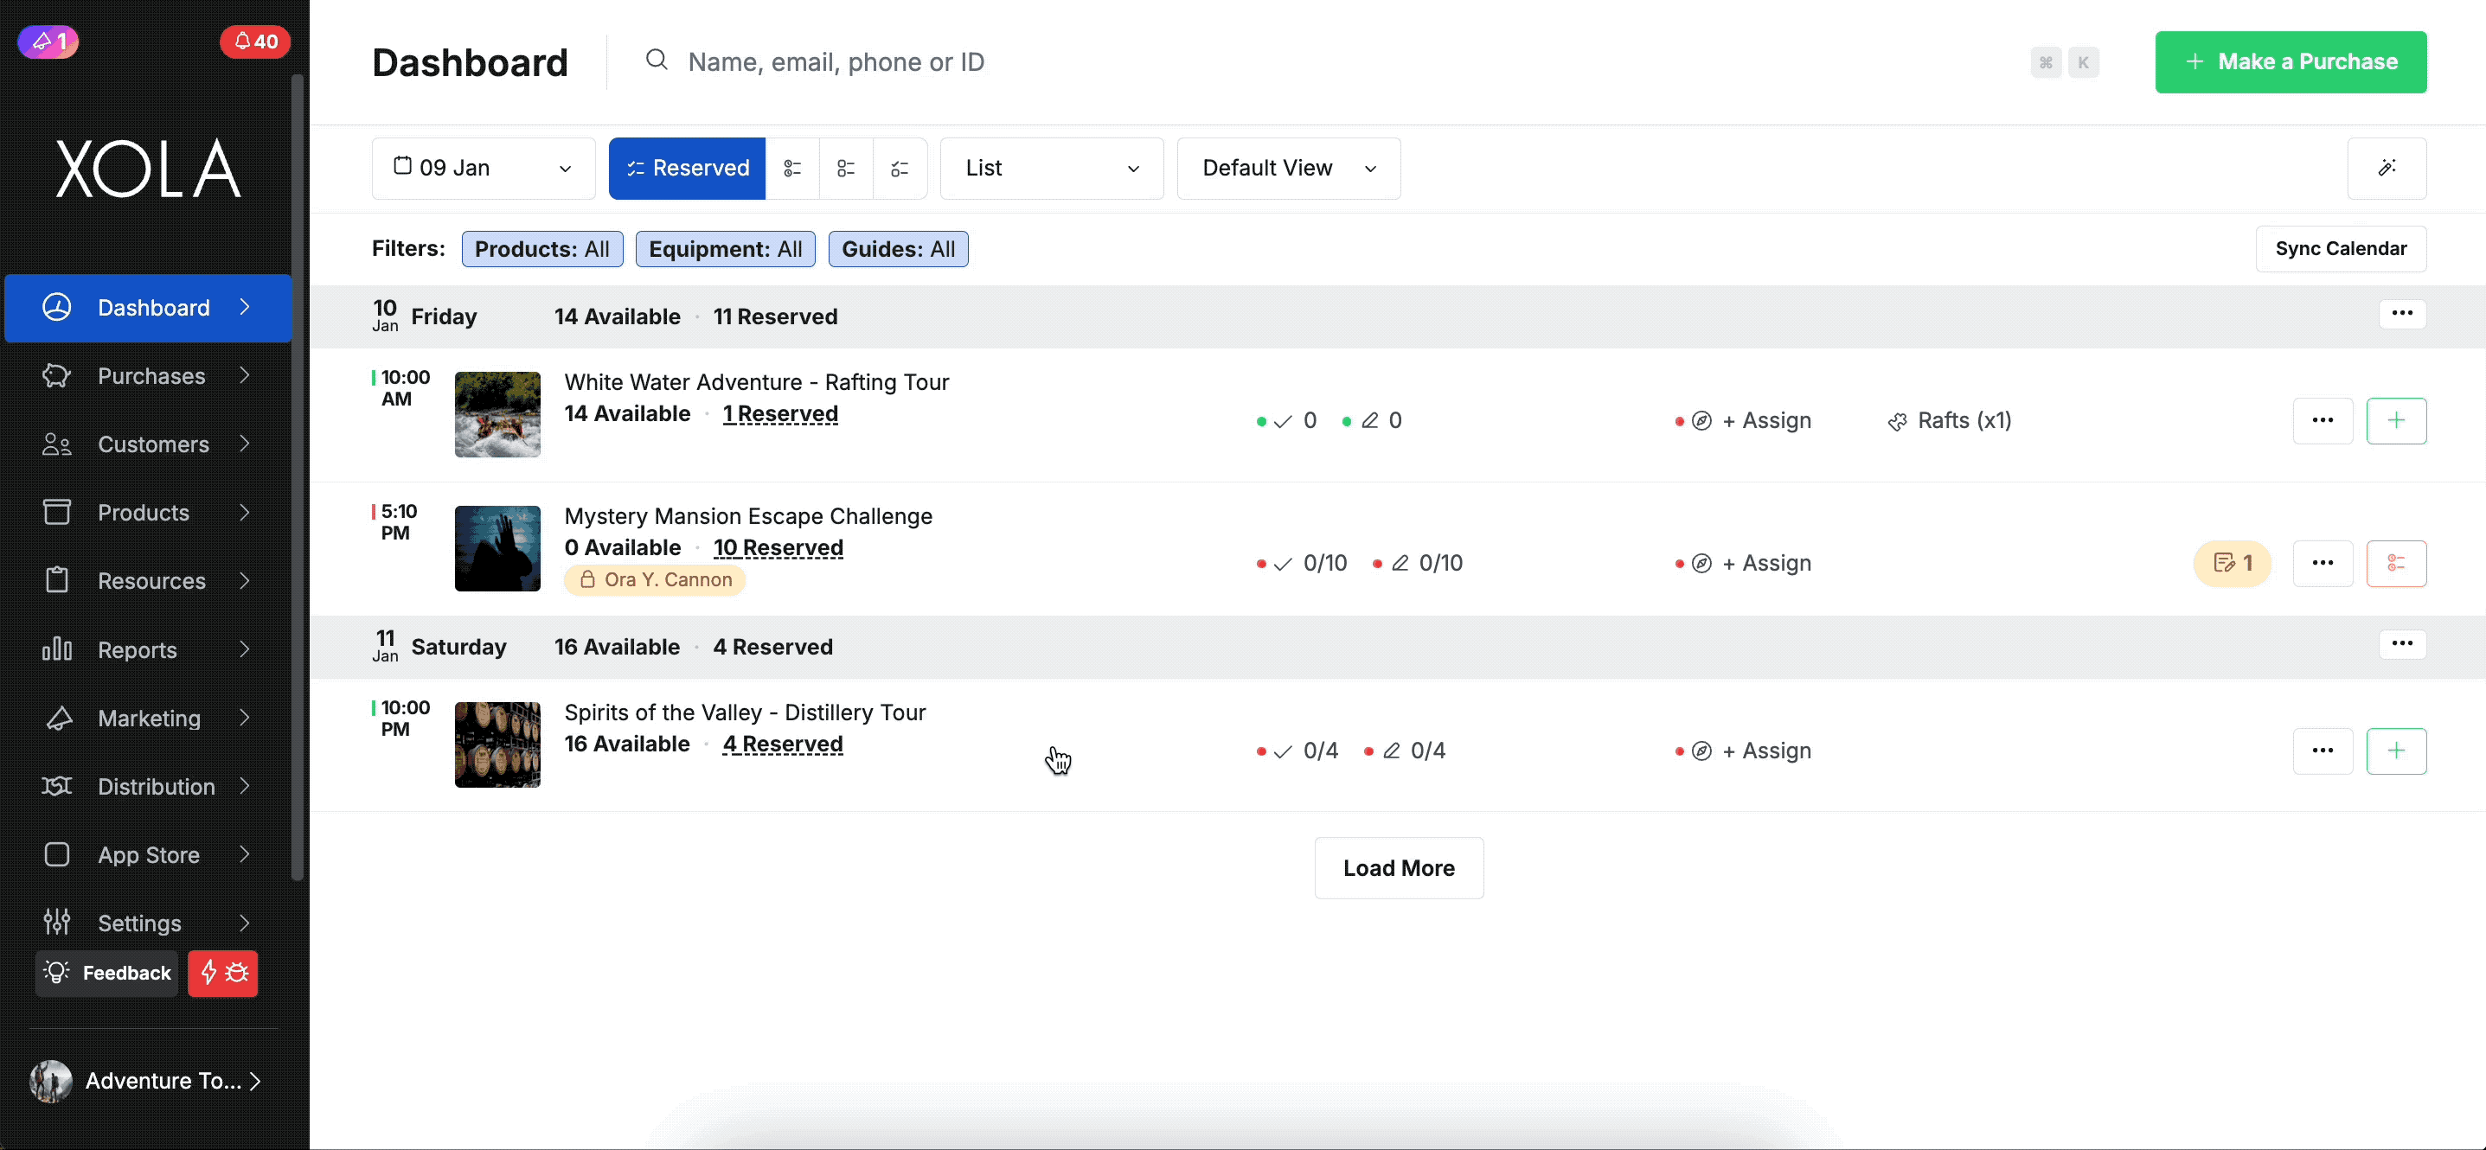Open the Products: All filter
Image resolution: width=2486 pixels, height=1150 pixels.
542,249
